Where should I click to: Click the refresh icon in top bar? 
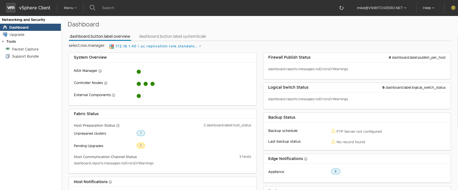(x=341, y=8)
